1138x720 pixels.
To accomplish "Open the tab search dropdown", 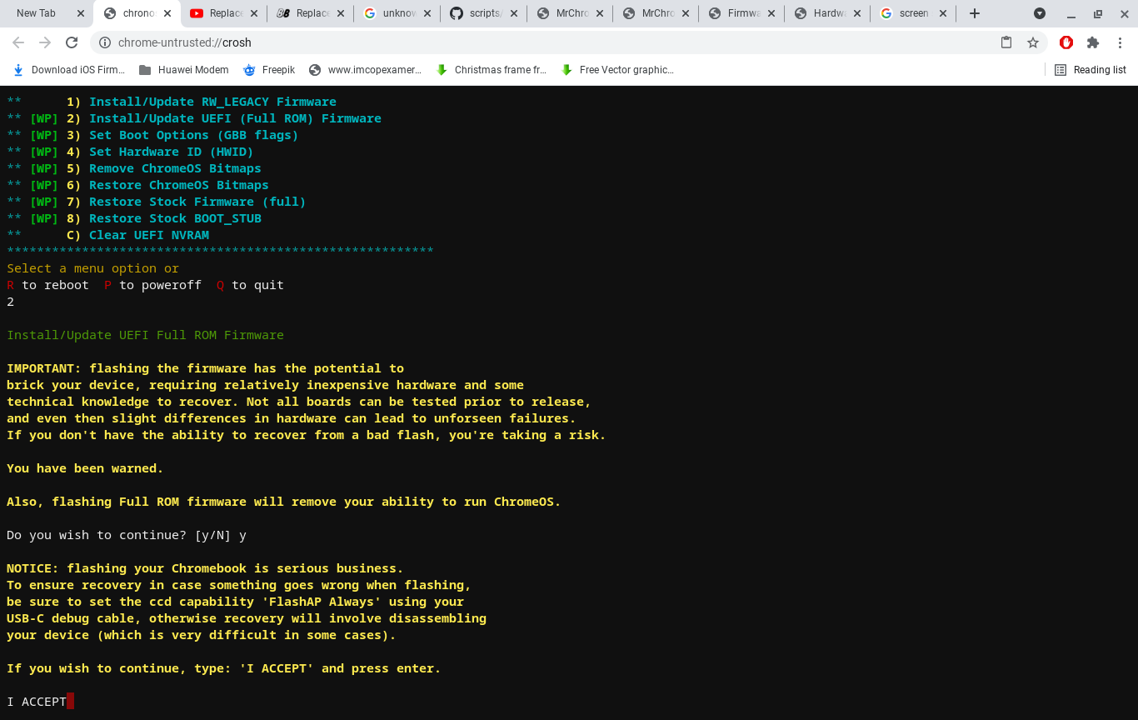I will (x=1040, y=13).
